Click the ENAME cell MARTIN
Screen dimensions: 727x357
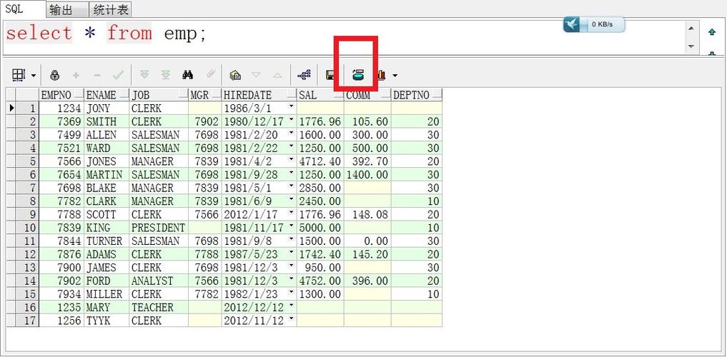(x=107, y=174)
